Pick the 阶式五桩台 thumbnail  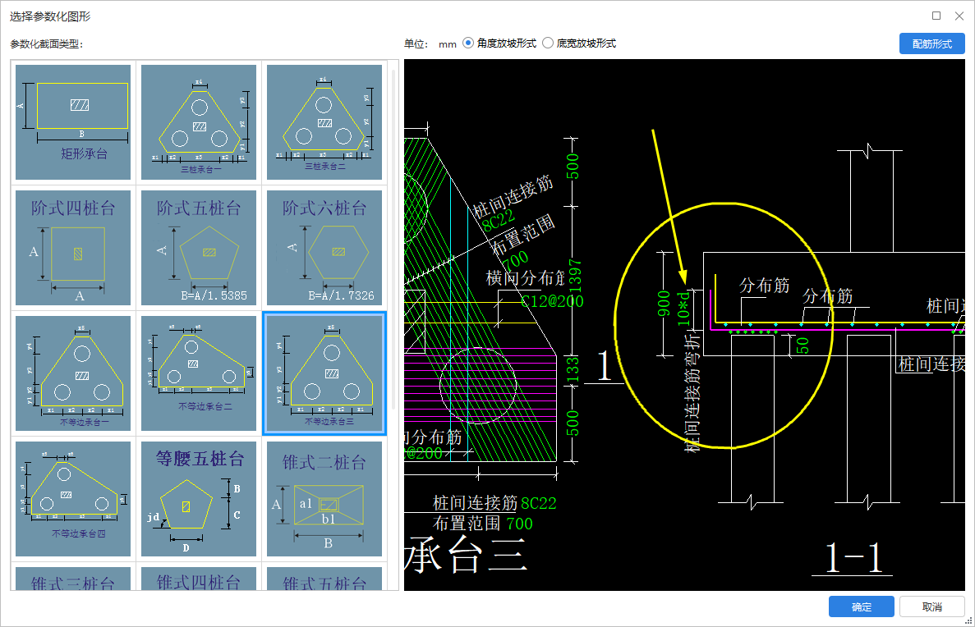(198, 247)
